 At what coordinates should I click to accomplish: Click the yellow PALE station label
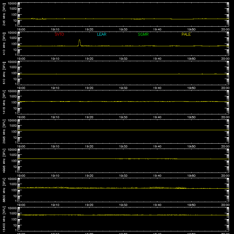[x=186, y=34]
